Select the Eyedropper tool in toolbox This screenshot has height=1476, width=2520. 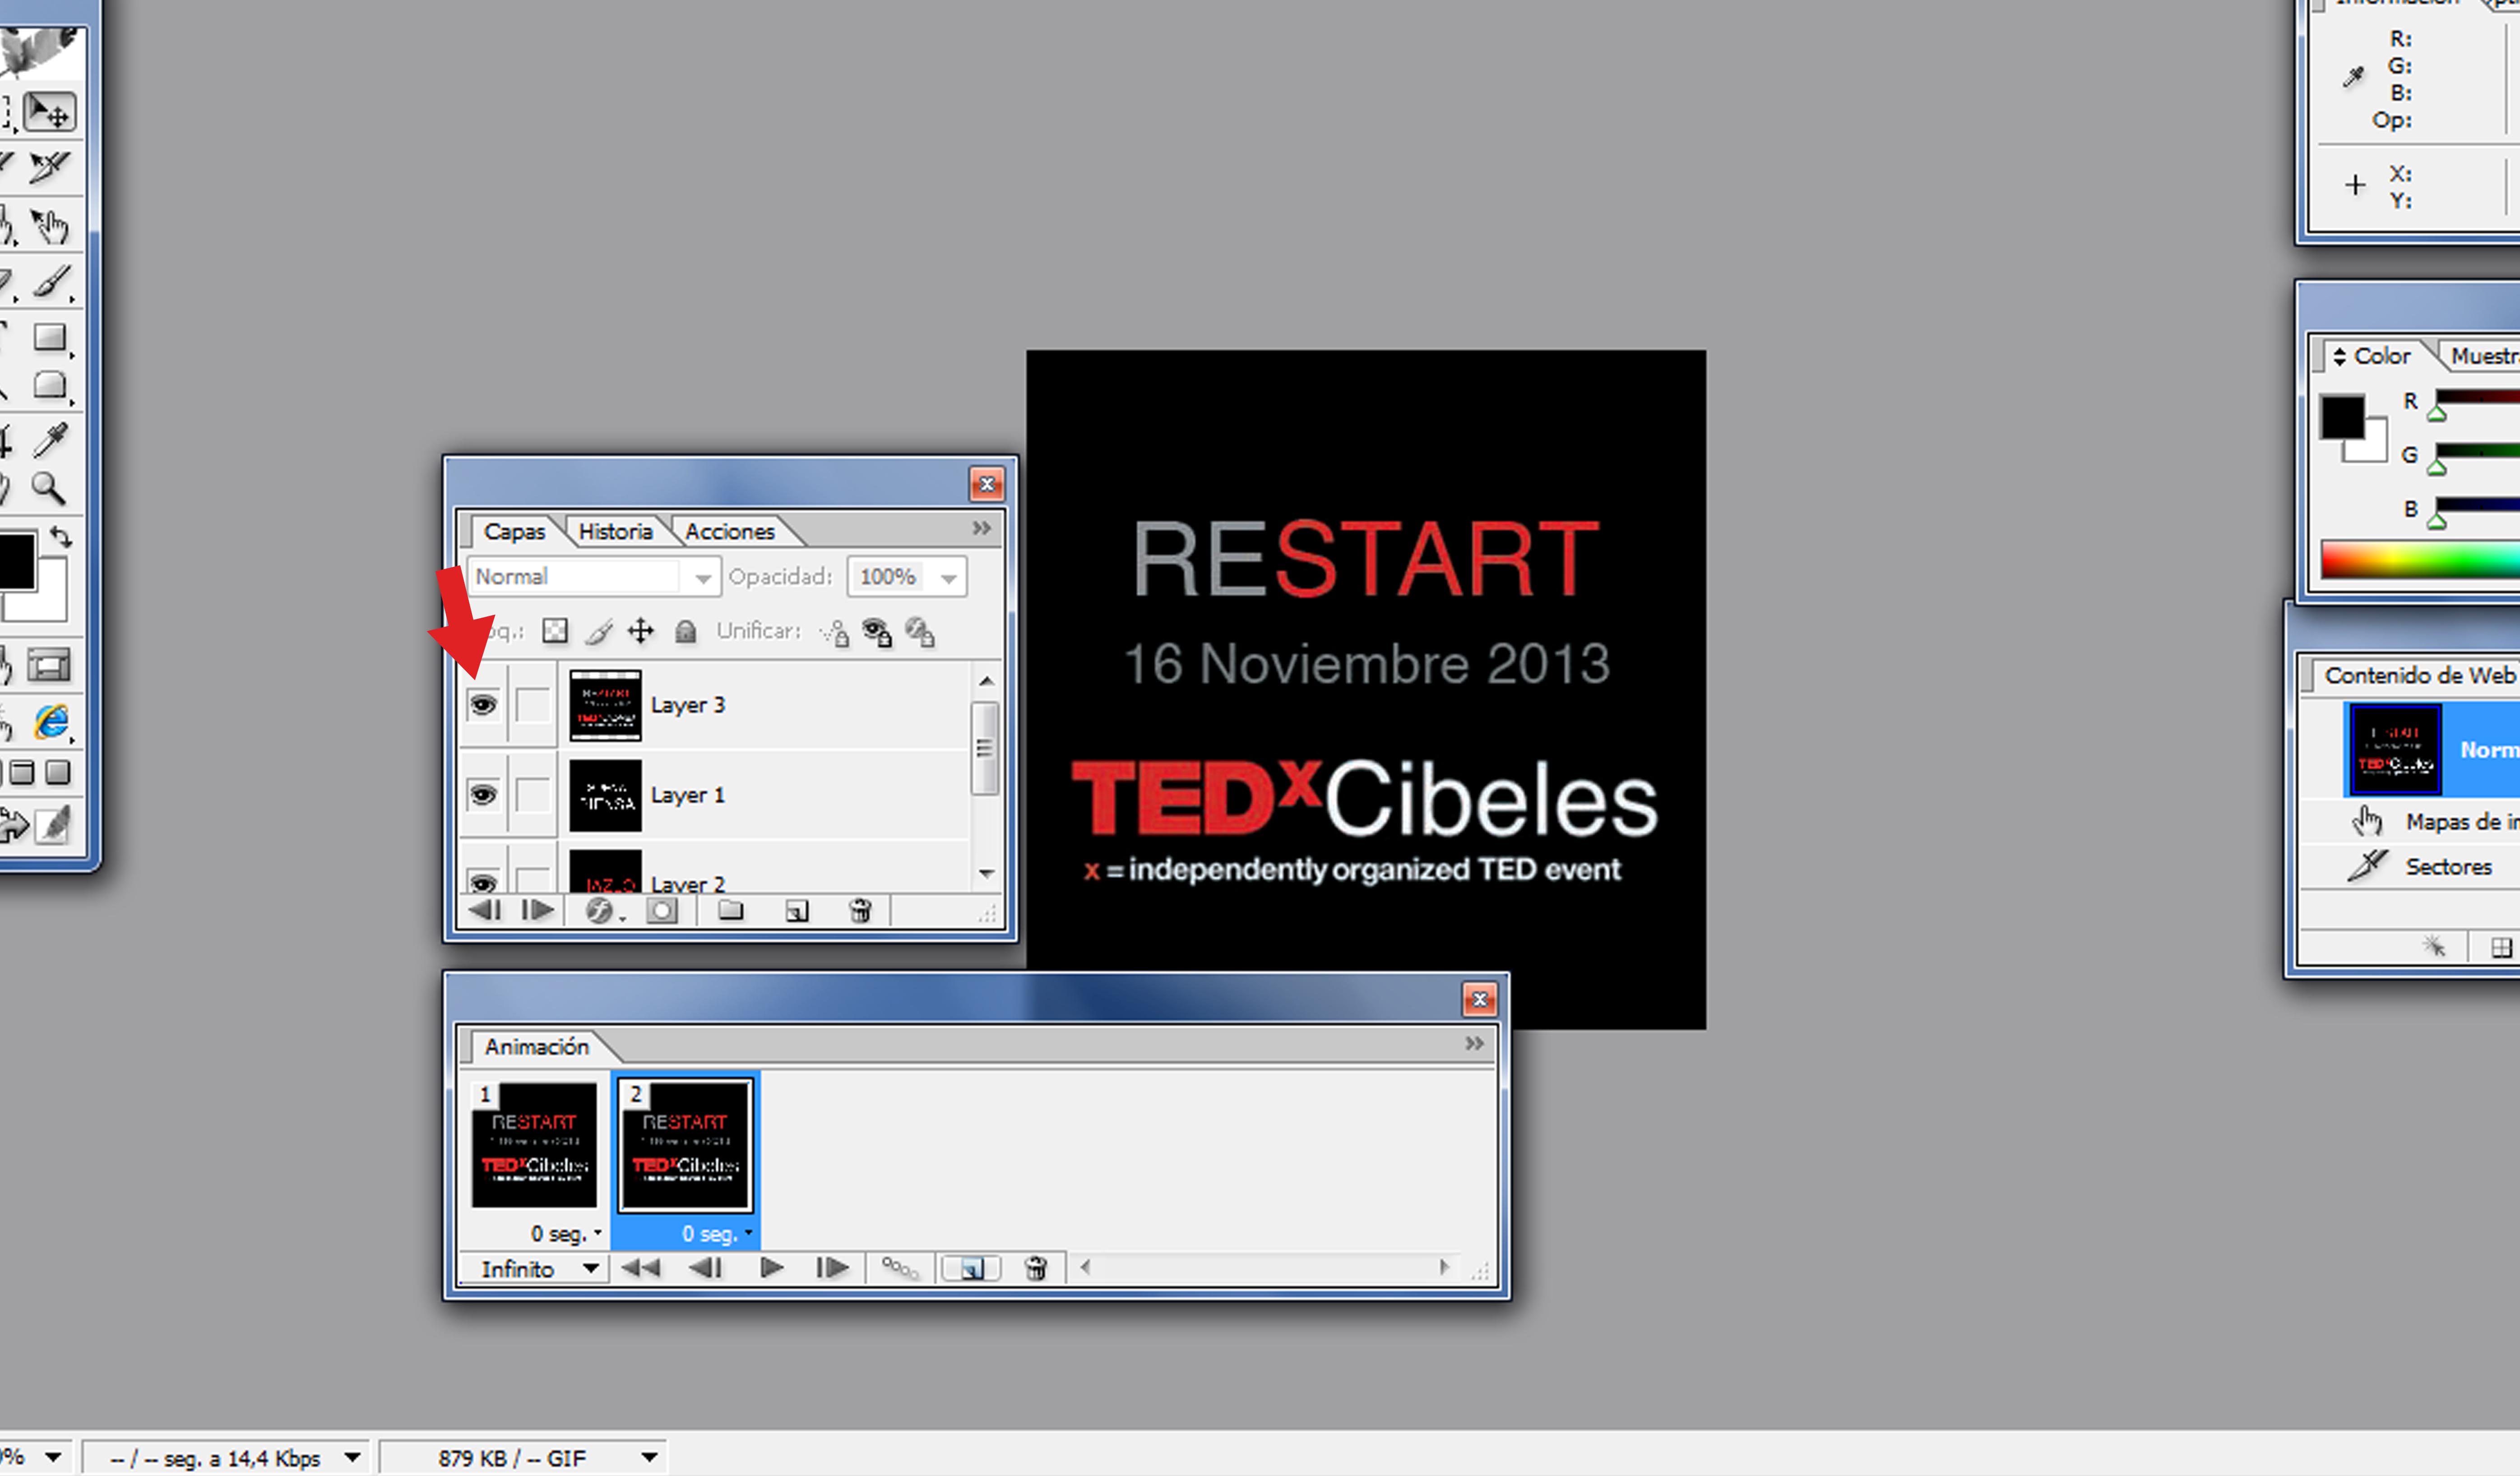coord(50,439)
